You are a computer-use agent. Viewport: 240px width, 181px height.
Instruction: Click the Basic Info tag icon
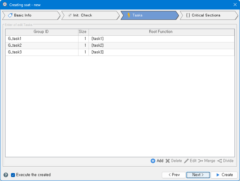coord(10,15)
